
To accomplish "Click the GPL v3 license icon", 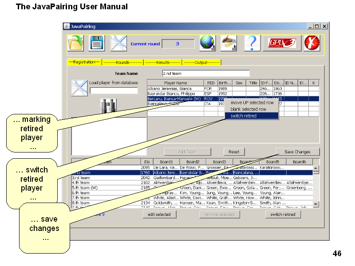I will tap(281, 43).
